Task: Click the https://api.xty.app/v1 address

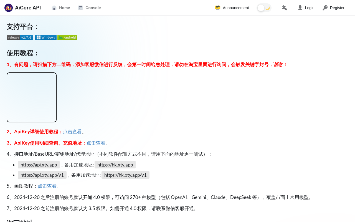Action: pyautogui.click(x=42, y=175)
